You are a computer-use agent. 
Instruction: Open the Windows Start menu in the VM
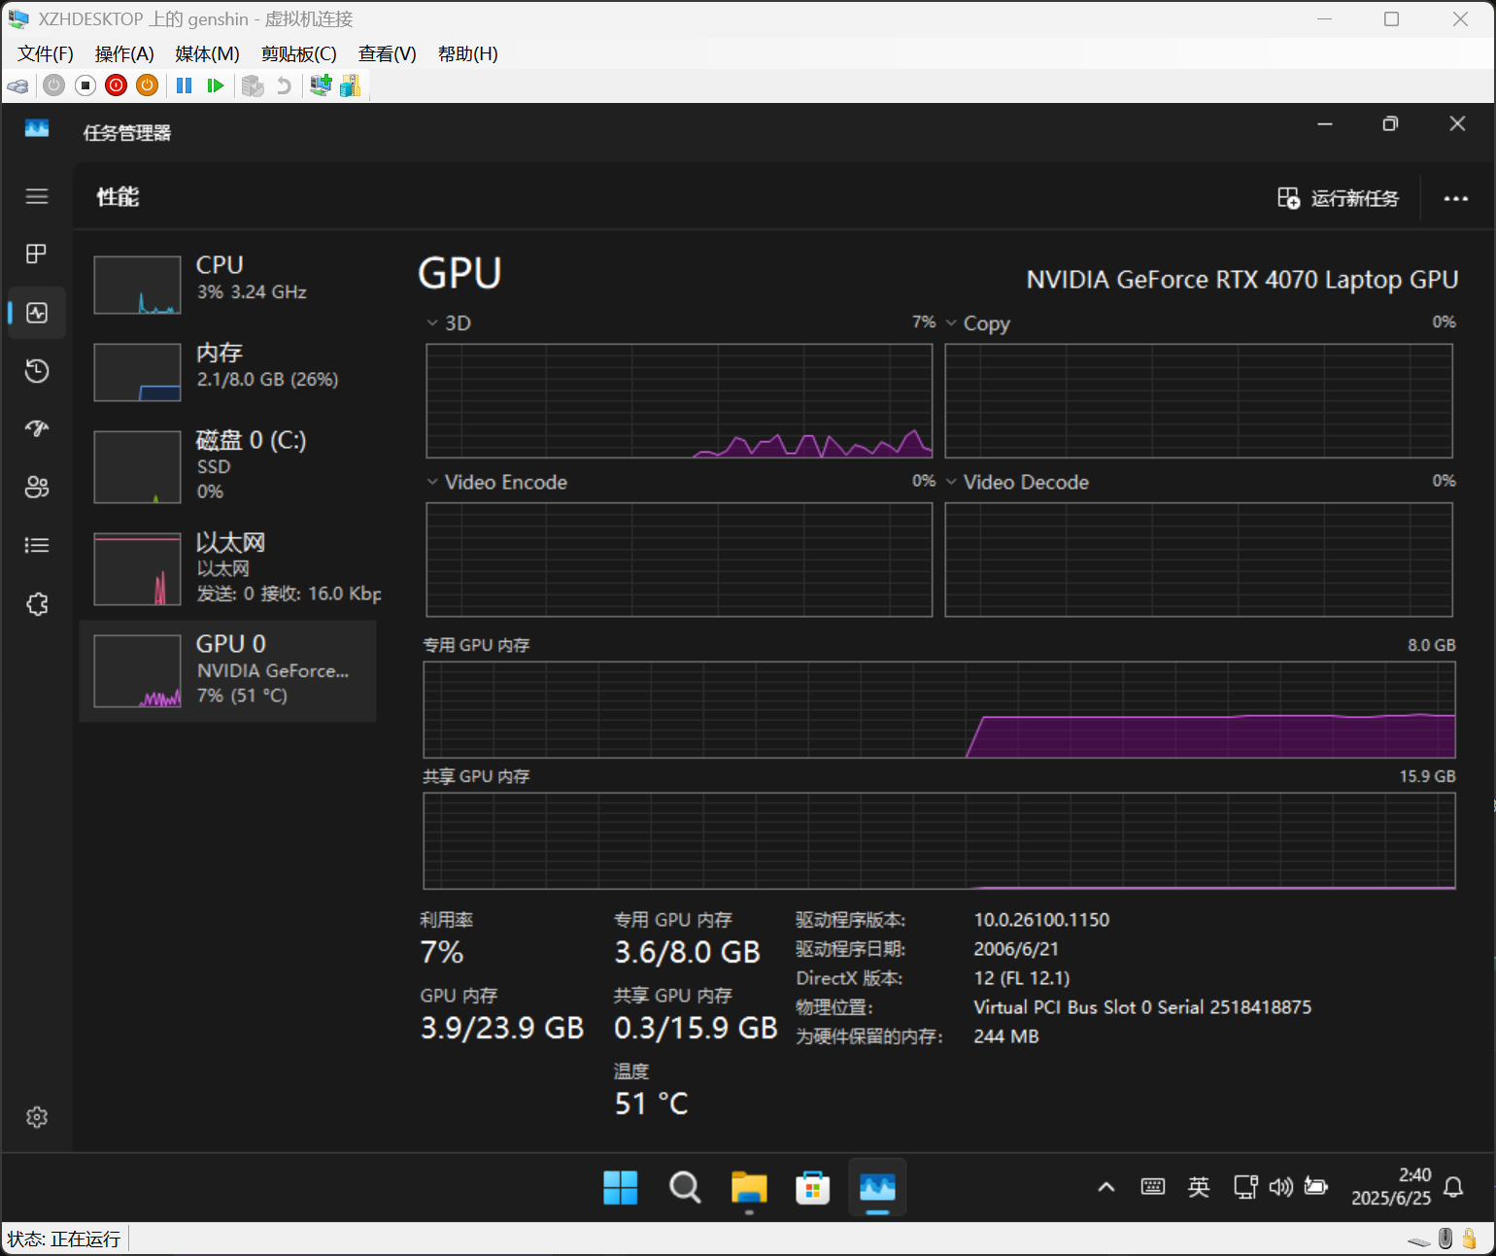click(x=621, y=1187)
